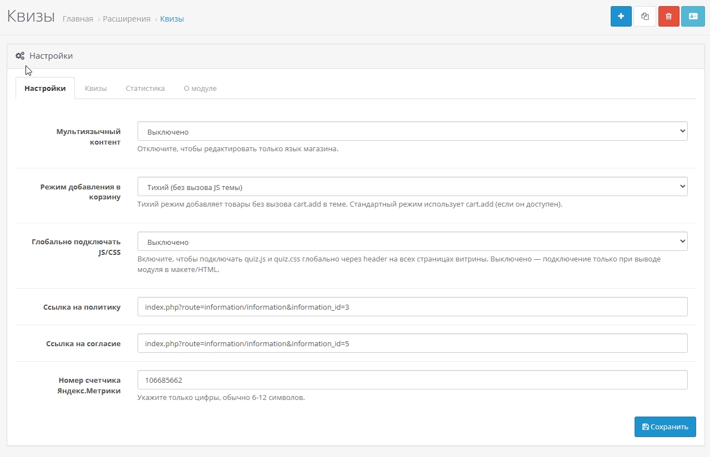Follow the Главная breadcrumb link
This screenshot has width=710, height=457.
[x=78, y=19]
